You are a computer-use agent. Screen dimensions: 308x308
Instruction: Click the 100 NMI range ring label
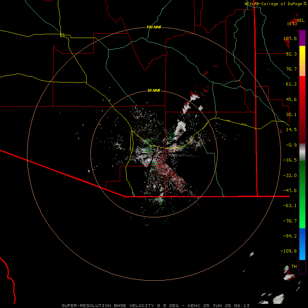(154, 27)
